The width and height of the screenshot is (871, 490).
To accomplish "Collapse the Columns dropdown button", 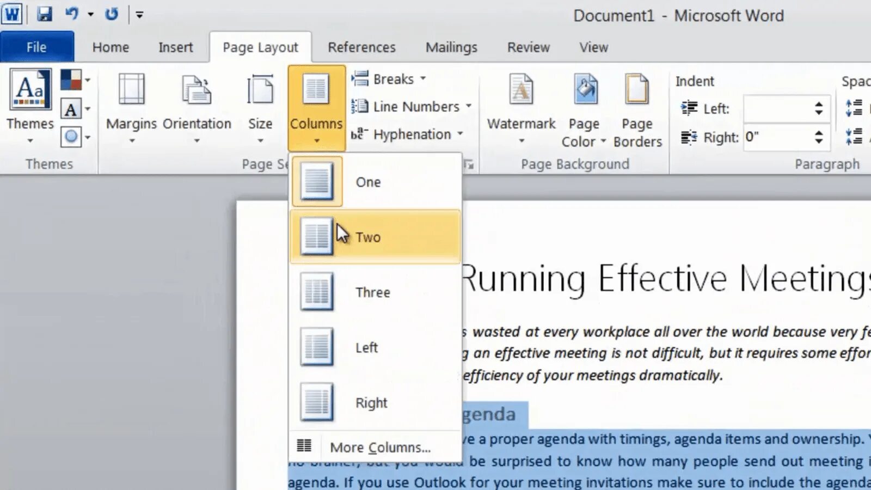I will [x=316, y=108].
